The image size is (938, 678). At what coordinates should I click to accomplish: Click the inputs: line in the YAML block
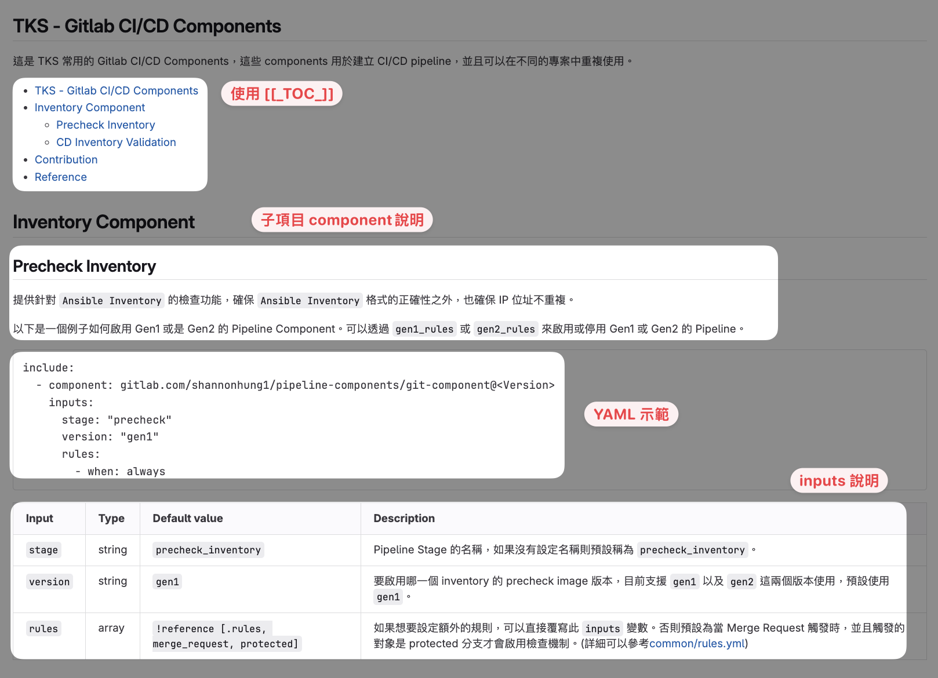[71, 402]
